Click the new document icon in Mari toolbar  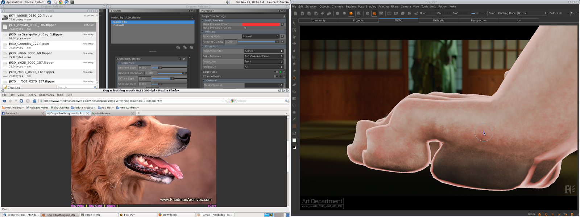pos(295,13)
